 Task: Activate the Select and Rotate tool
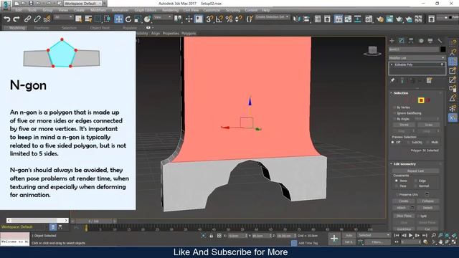click(128, 19)
